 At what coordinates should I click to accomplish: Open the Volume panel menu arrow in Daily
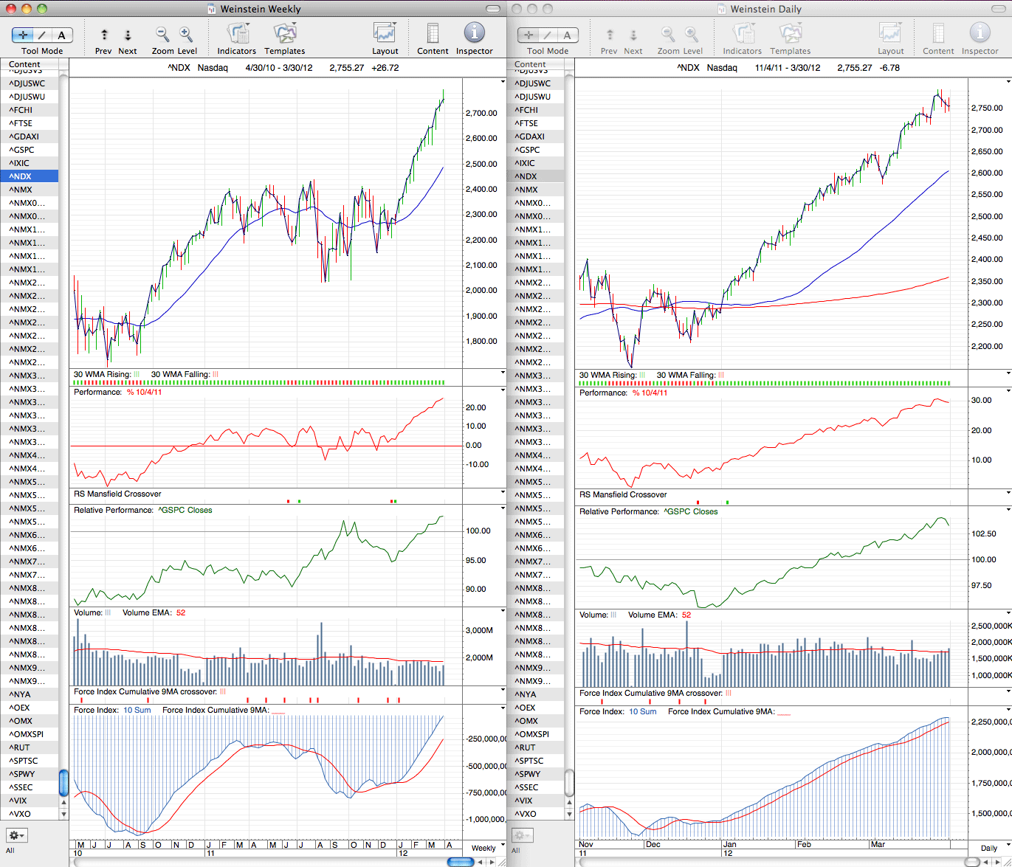click(1008, 613)
